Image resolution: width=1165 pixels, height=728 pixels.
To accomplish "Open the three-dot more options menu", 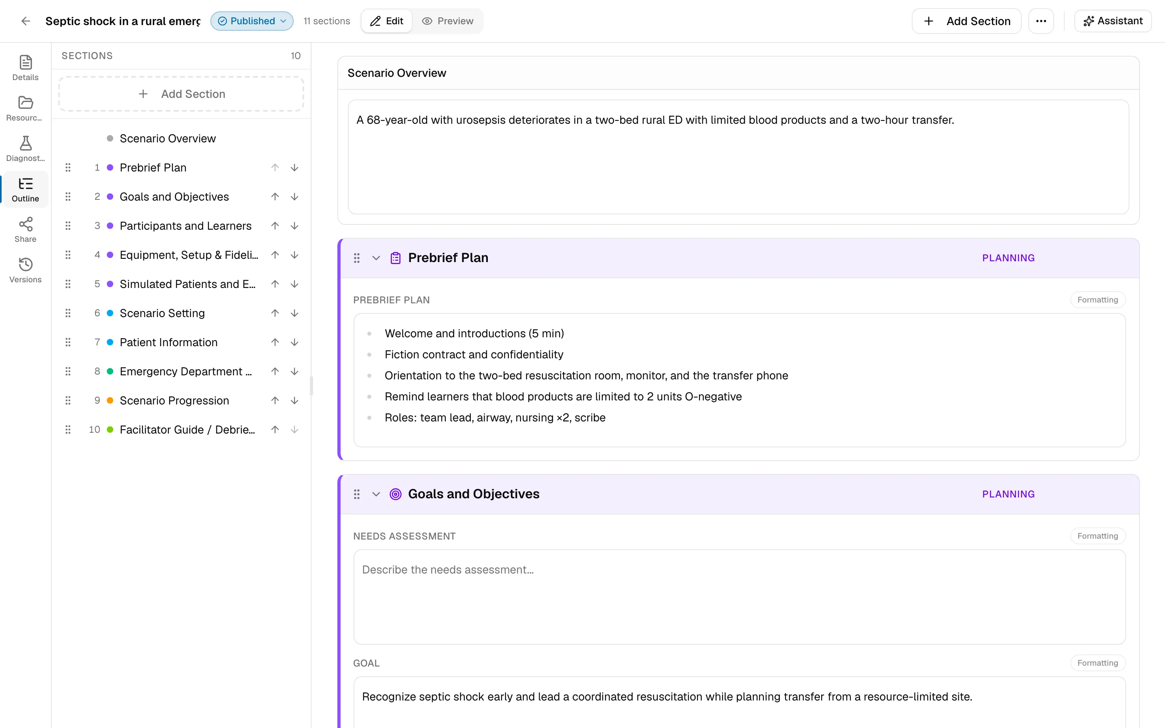I will pos(1041,21).
